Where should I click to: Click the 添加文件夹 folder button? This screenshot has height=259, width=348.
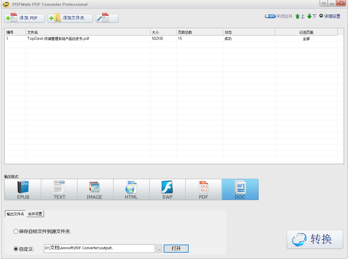pyautogui.click(x=70, y=18)
